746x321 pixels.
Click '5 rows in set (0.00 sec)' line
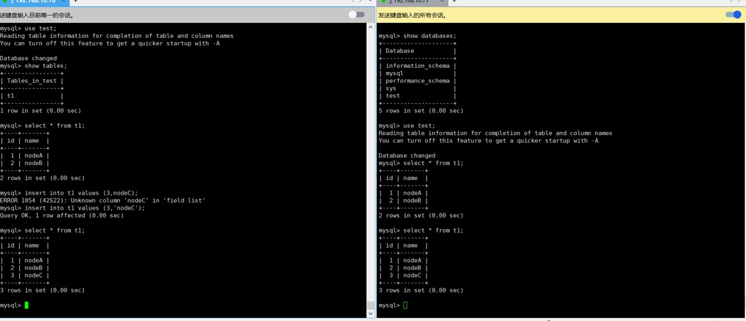pyautogui.click(x=421, y=111)
